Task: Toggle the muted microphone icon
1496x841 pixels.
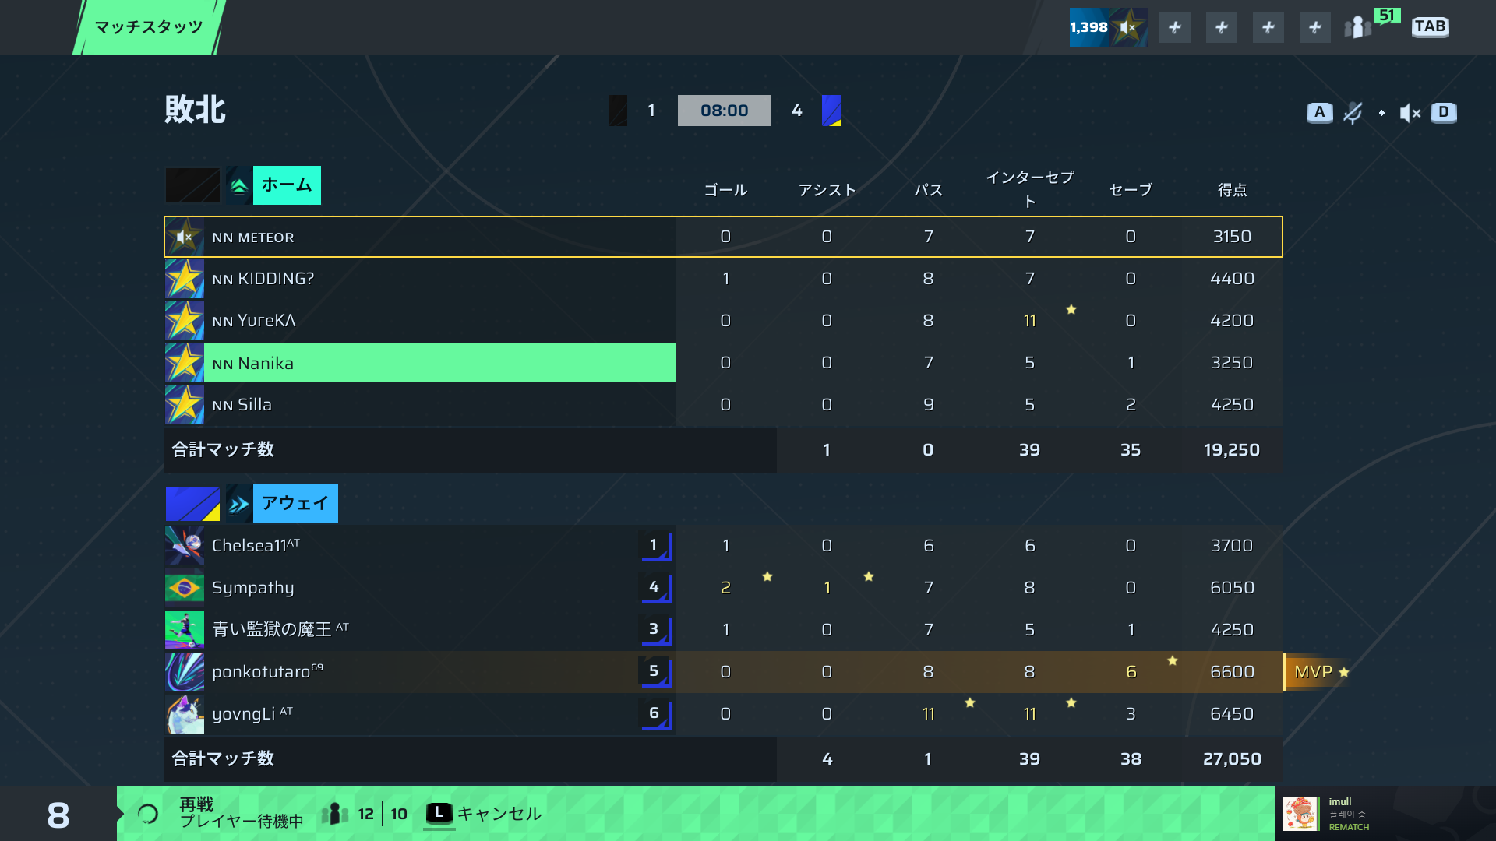Action: point(1353,113)
